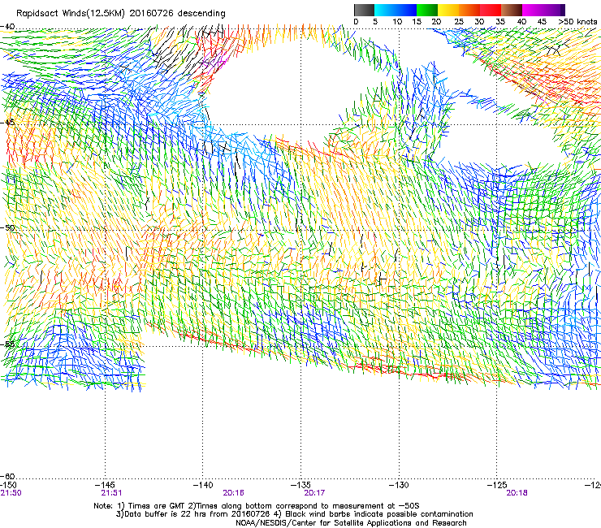Click the -55 latitude axis label
Viewport: 601px width, 528px height.
tap(7, 344)
